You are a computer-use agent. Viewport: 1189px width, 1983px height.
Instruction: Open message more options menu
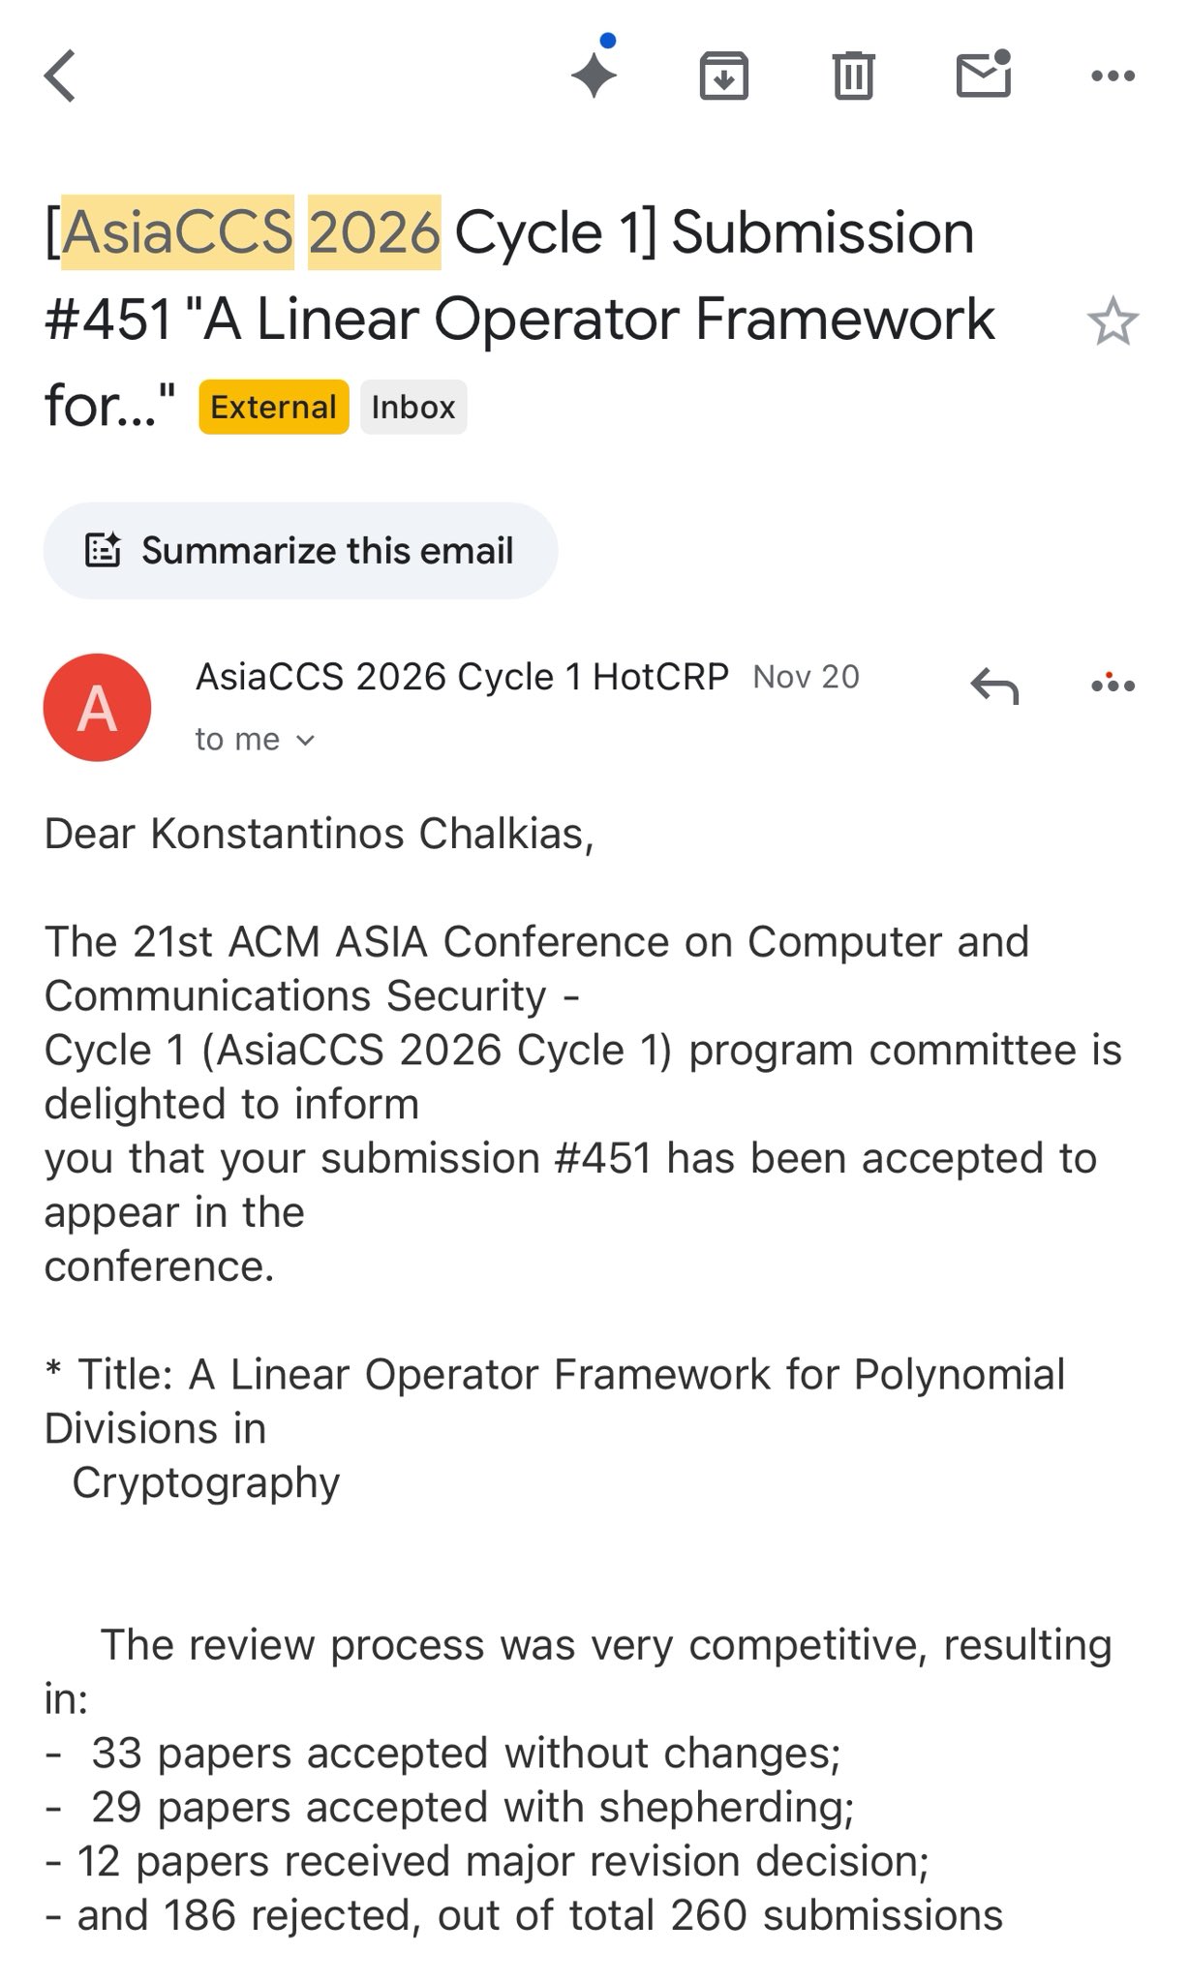tap(1113, 685)
